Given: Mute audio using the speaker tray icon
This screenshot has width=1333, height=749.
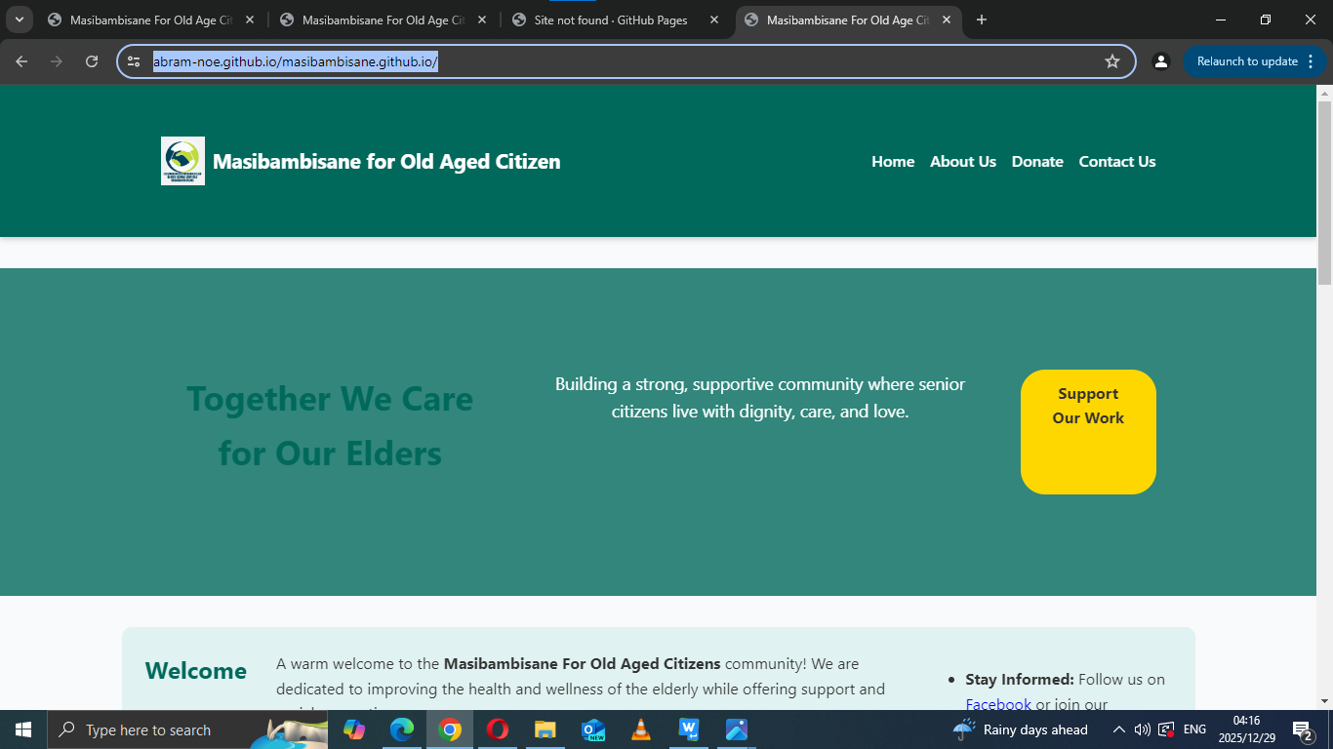Looking at the screenshot, I should [1142, 729].
